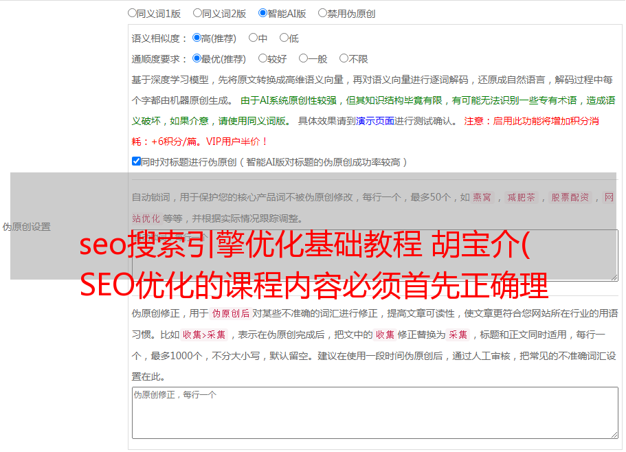Set 通顺度要求 to 不限
626x452 pixels.
[344, 58]
